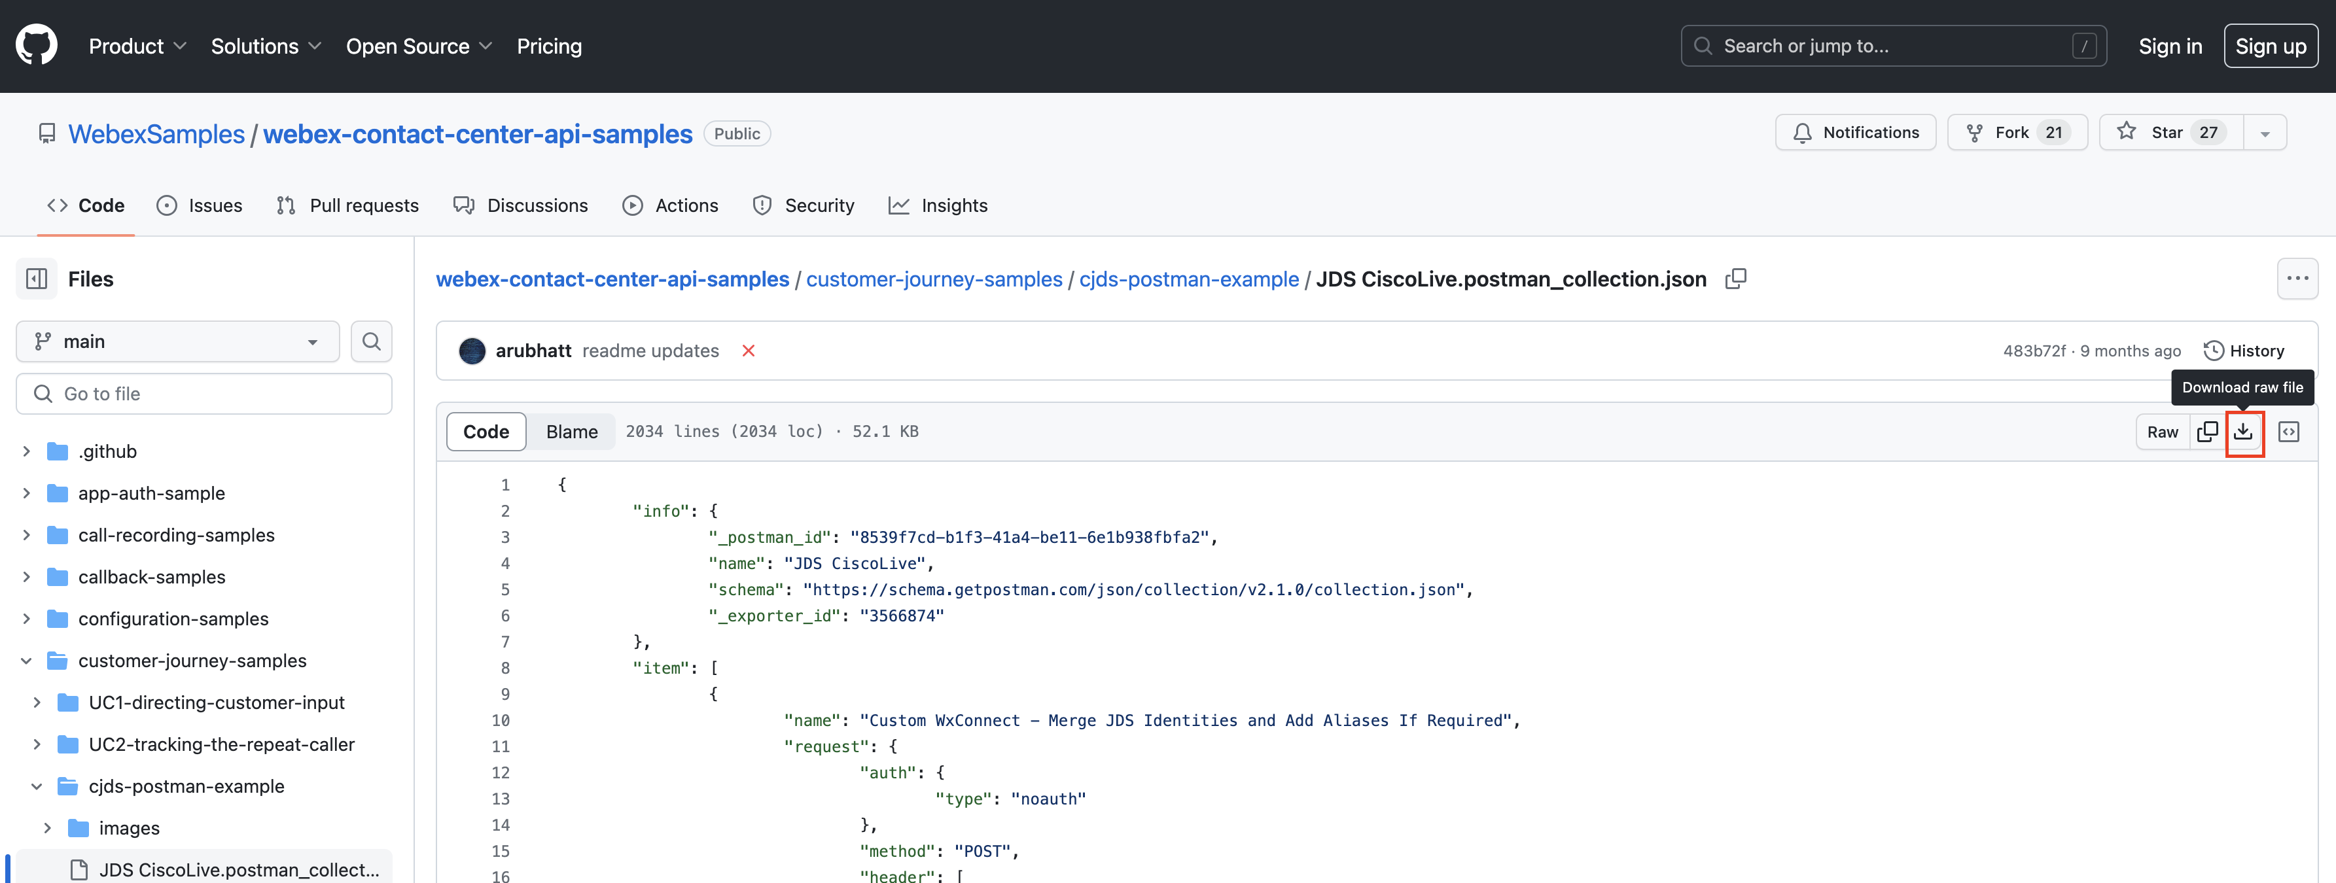Open the app-auth-sample folder
The image size is (2336, 883).
(151, 493)
